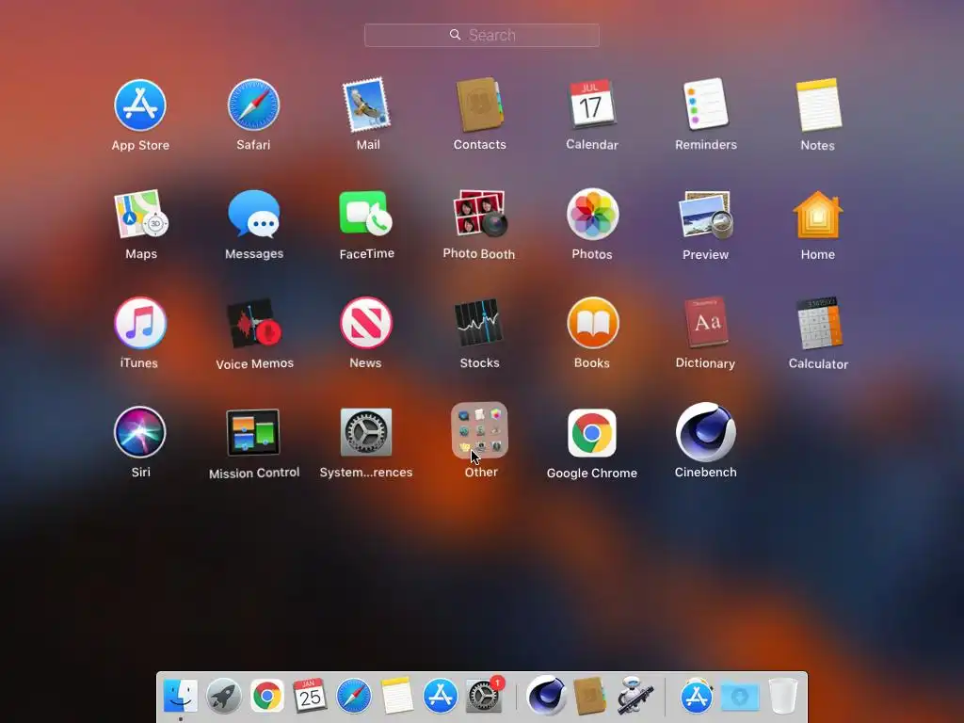The height and width of the screenshot is (723, 964).
Task: Open System Preferences in the Launchpad grid
Action: pyautogui.click(x=366, y=432)
